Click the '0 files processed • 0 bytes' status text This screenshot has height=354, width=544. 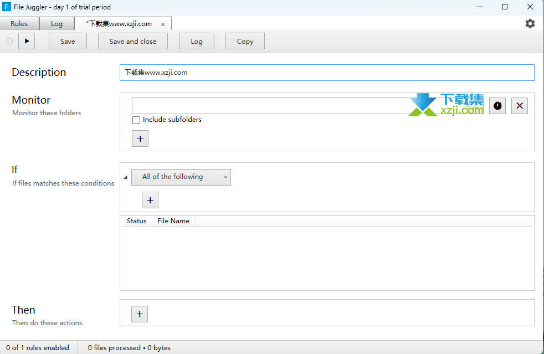pos(129,347)
